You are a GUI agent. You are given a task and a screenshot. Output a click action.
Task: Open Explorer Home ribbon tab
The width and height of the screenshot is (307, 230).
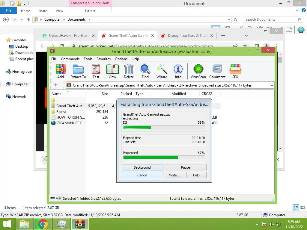pyautogui.click(x=25, y=11)
